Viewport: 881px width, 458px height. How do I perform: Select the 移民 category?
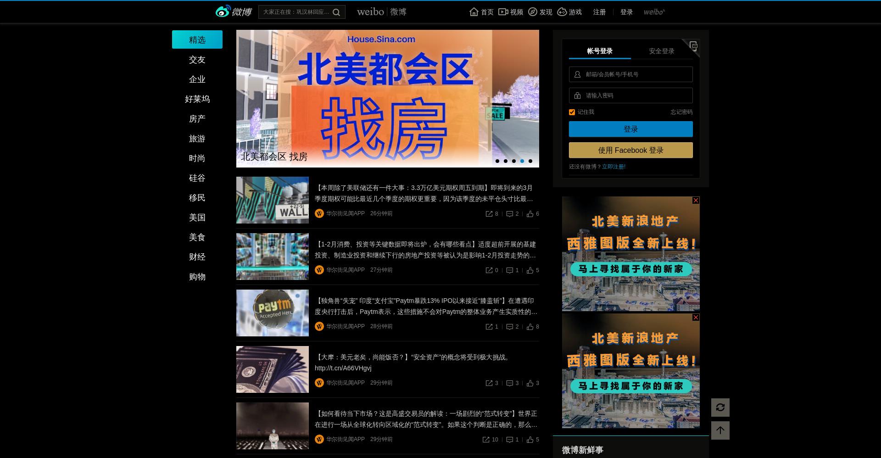pyautogui.click(x=197, y=198)
